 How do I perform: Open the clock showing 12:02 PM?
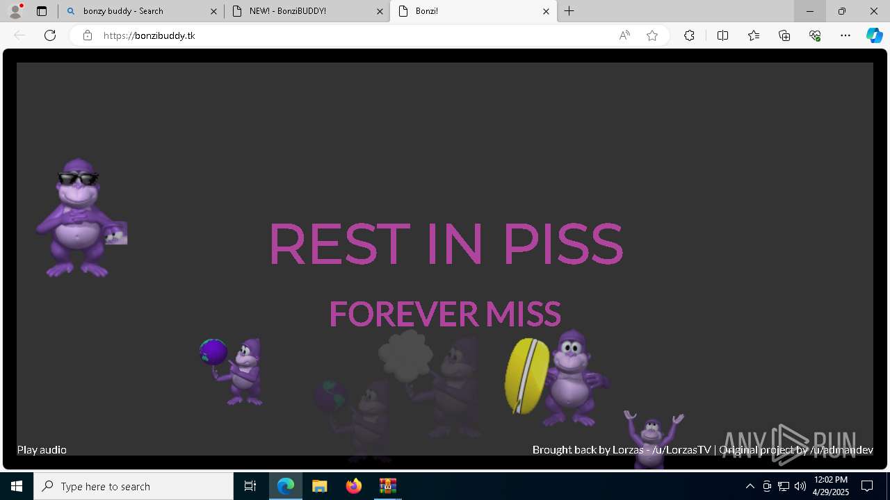[831, 486]
